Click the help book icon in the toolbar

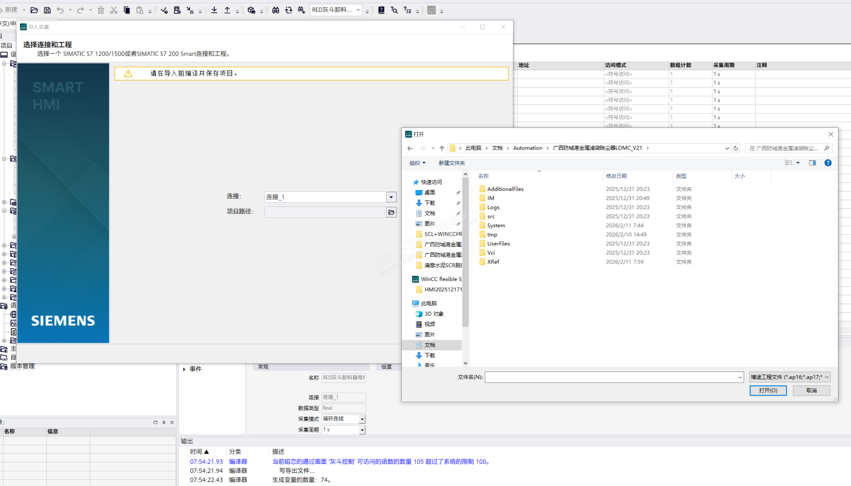click(x=381, y=10)
